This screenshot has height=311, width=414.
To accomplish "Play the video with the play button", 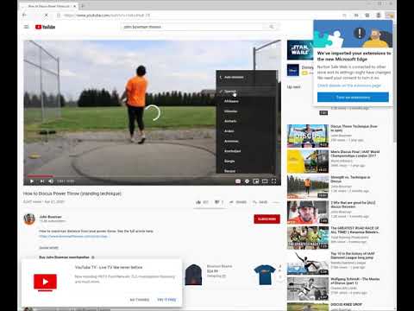I will tap(32, 181).
